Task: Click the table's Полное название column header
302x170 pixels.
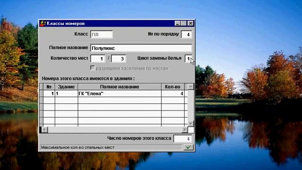Action: coord(119,87)
